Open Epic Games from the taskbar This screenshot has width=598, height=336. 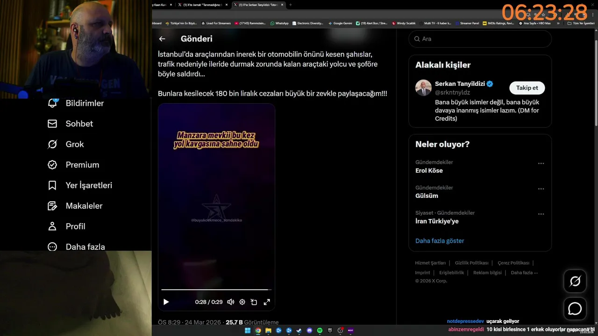330,330
